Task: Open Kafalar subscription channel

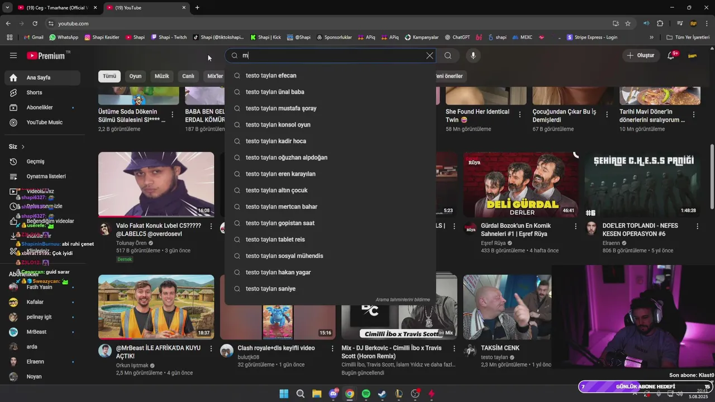Action: (x=44, y=302)
